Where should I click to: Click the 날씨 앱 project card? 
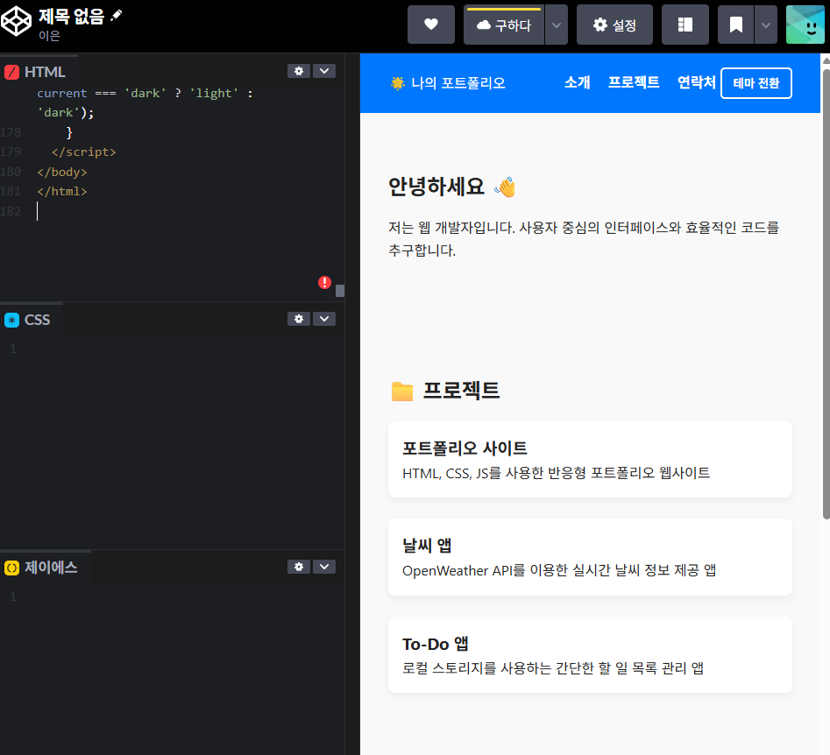[590, 556]
